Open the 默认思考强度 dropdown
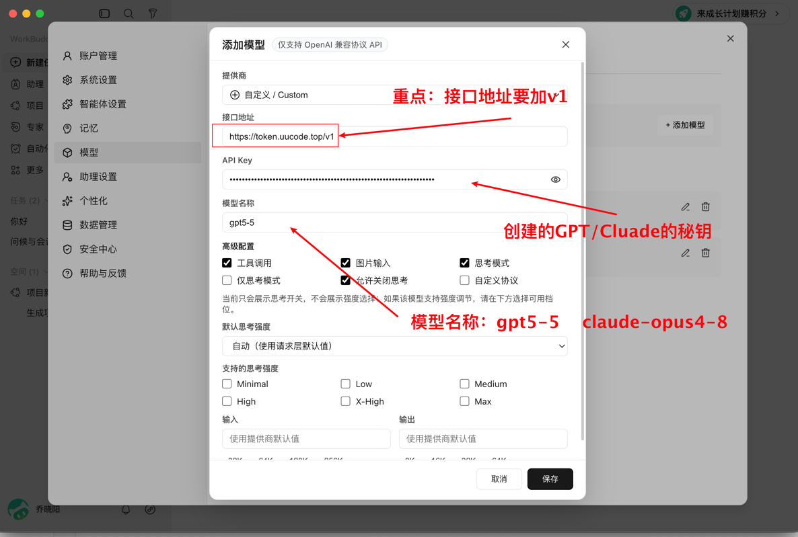This screenshot has height=537, width=798. point(395,346)
